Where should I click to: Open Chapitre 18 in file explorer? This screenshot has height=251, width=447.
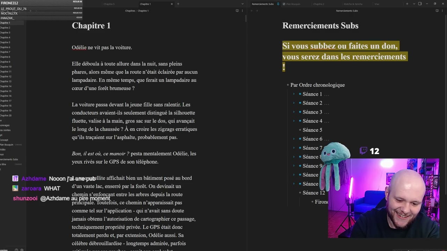6,106
